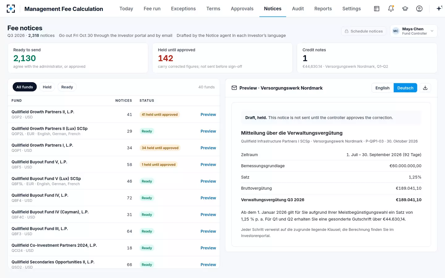Preview Quillfield Buyout Fund V, L.P.
445x278 pixels.
point(208,165)
